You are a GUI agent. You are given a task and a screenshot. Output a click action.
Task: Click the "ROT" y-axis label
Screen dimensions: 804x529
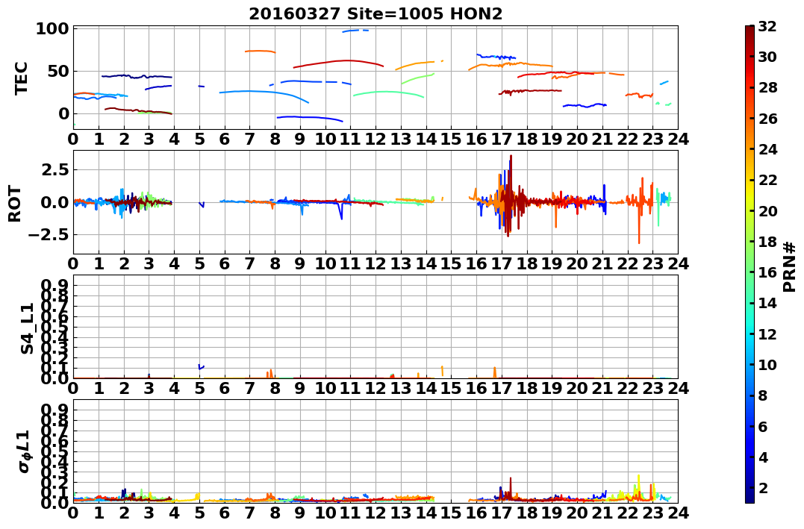click(x=15, y=204)
